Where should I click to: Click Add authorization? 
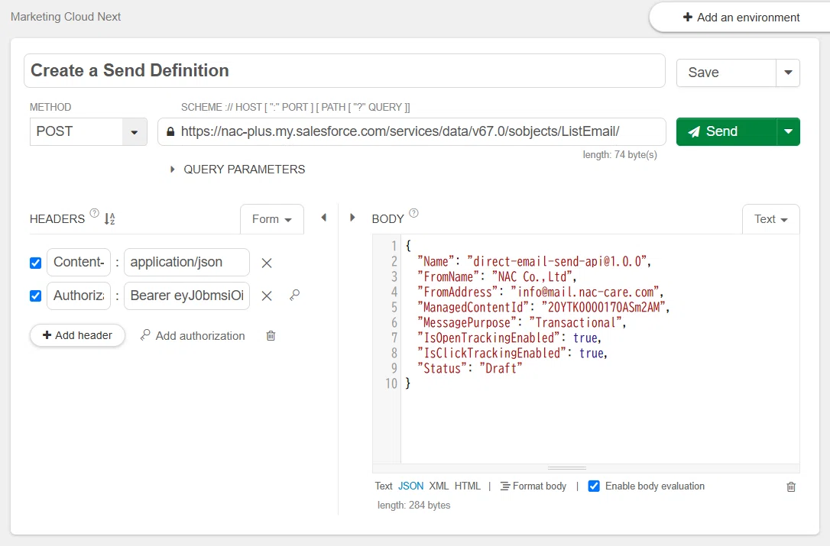(x=193, y=336)
